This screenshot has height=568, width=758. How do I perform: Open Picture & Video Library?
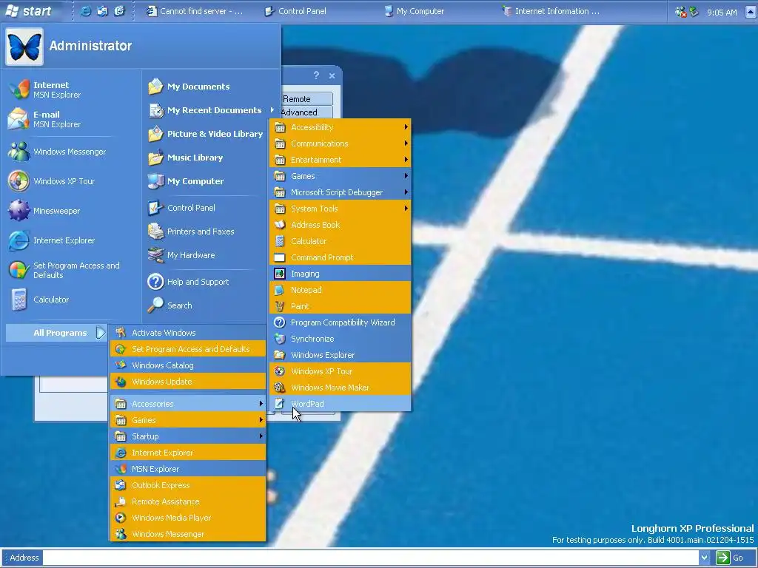point(206,134)
